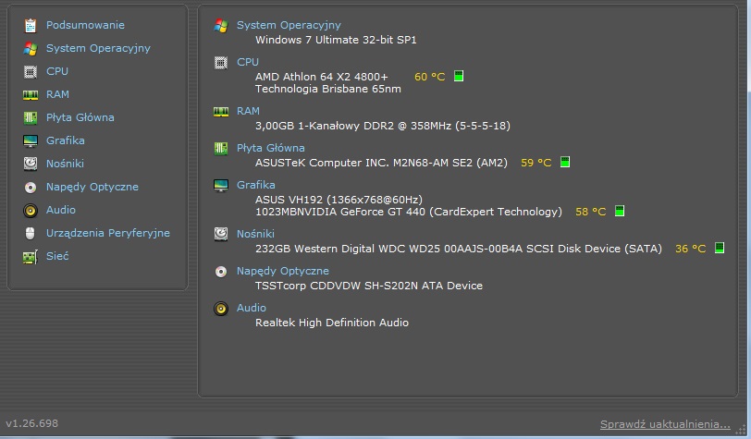Open Urządzenia Peryferyjne in the sidebar

[x=108, y=233]
